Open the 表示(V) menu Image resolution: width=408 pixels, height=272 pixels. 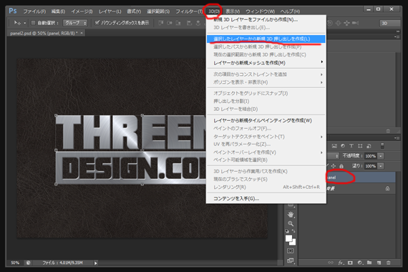233,11
